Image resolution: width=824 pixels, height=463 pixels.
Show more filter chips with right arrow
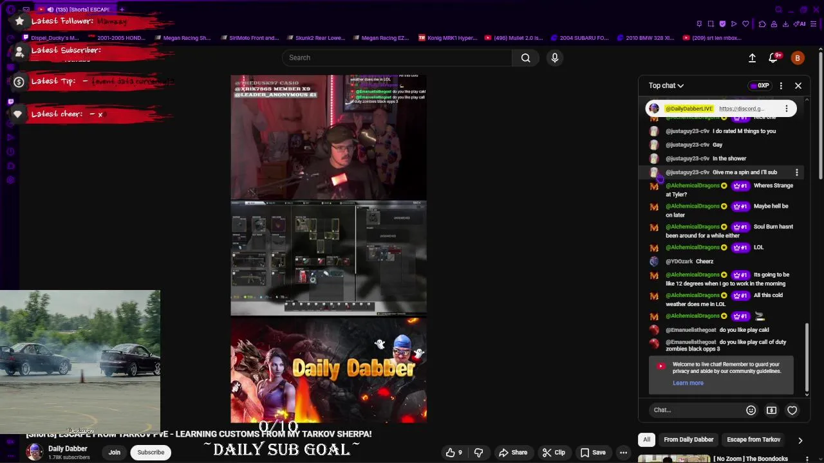click(x=800, y=440)
